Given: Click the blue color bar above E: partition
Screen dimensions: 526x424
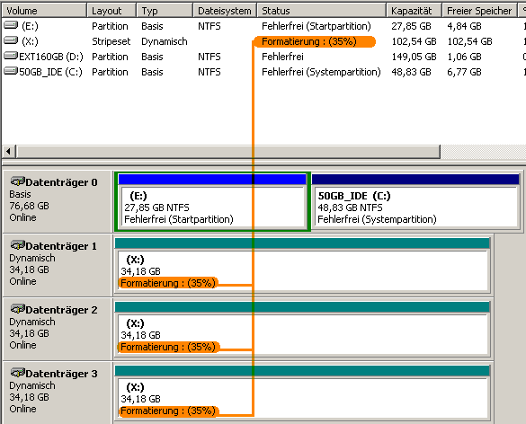Looking at the screenshot, I should coord(212,180).
